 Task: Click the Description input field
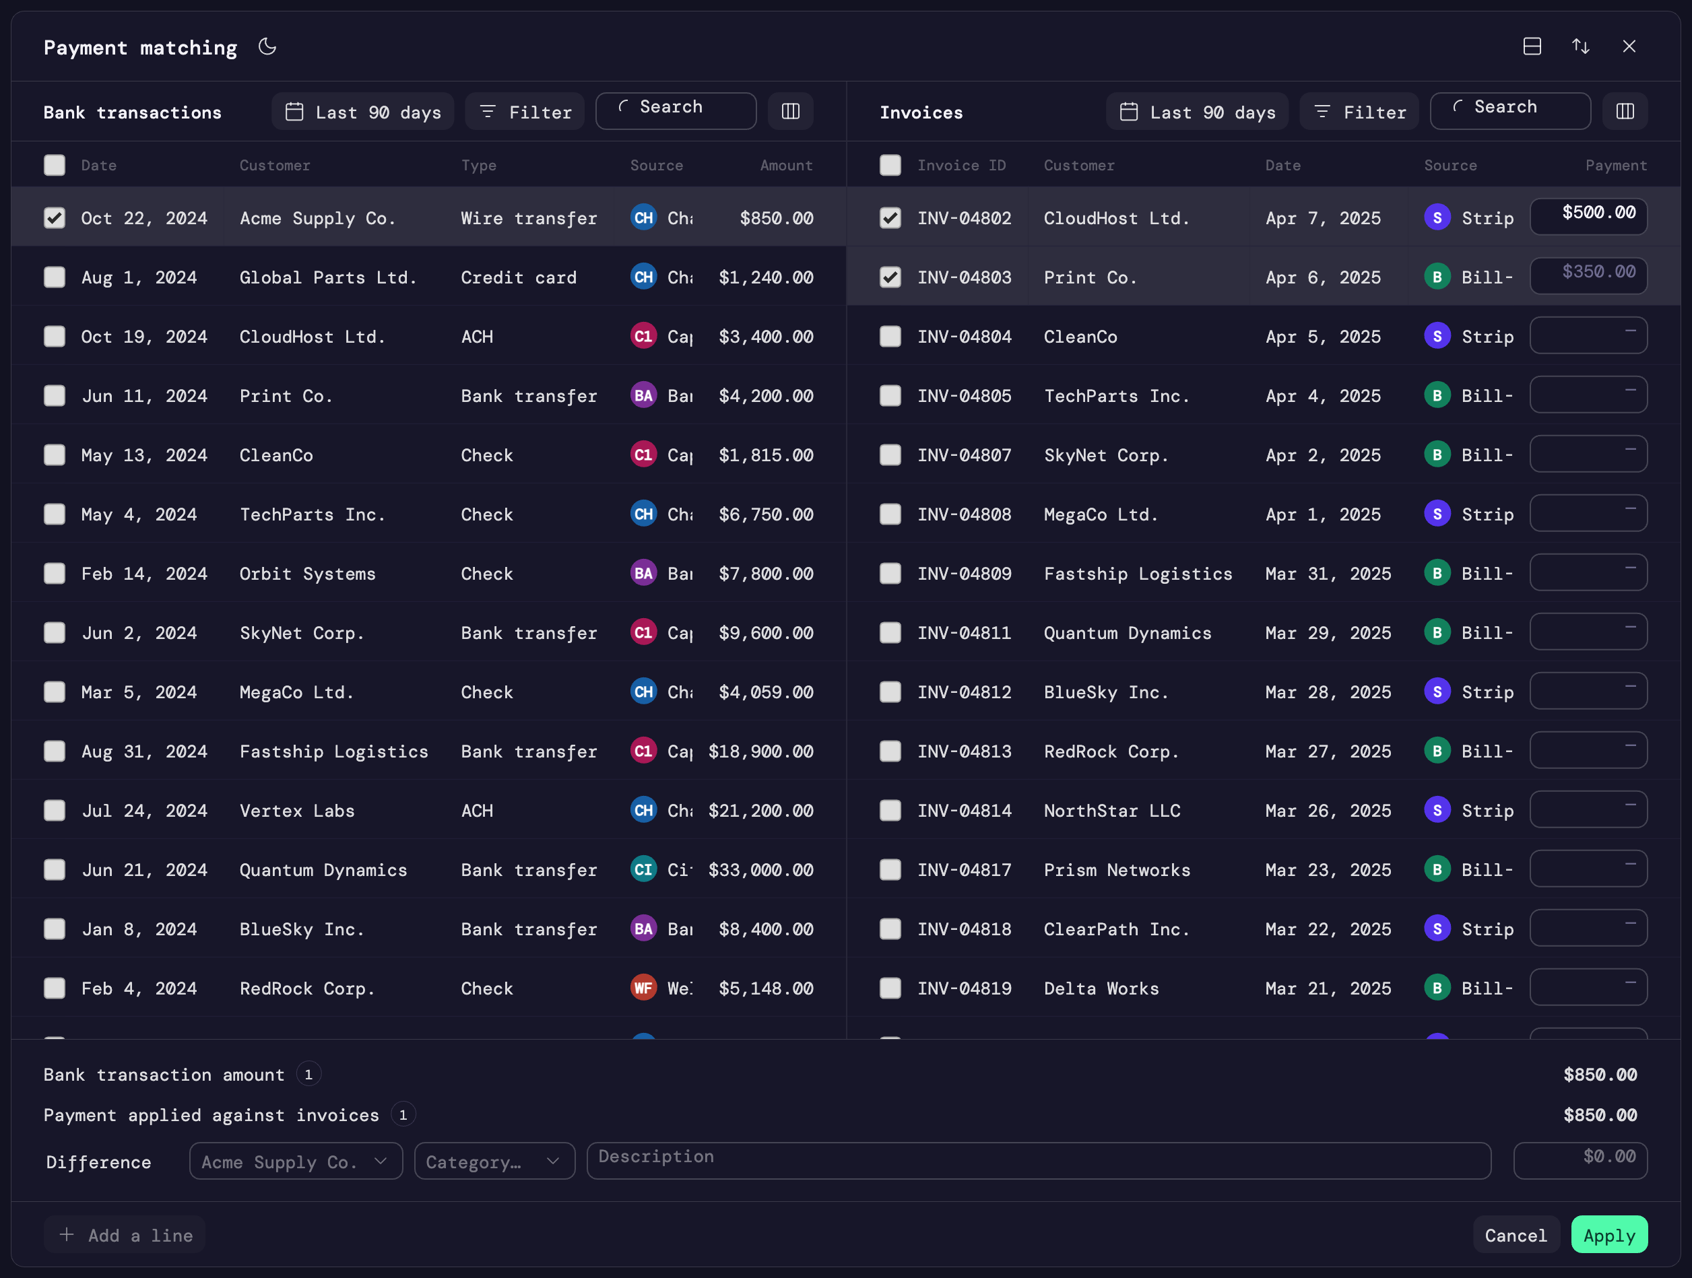1039,1161
